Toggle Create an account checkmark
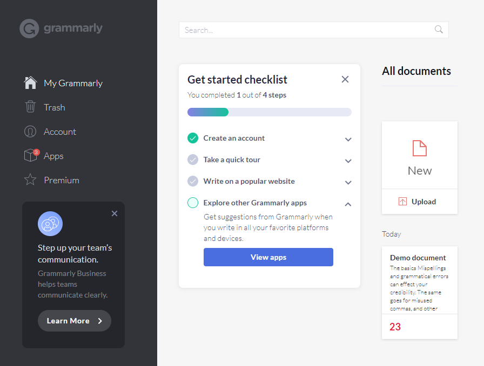This screenshot has height=366, width=484. tap(193, 138)
